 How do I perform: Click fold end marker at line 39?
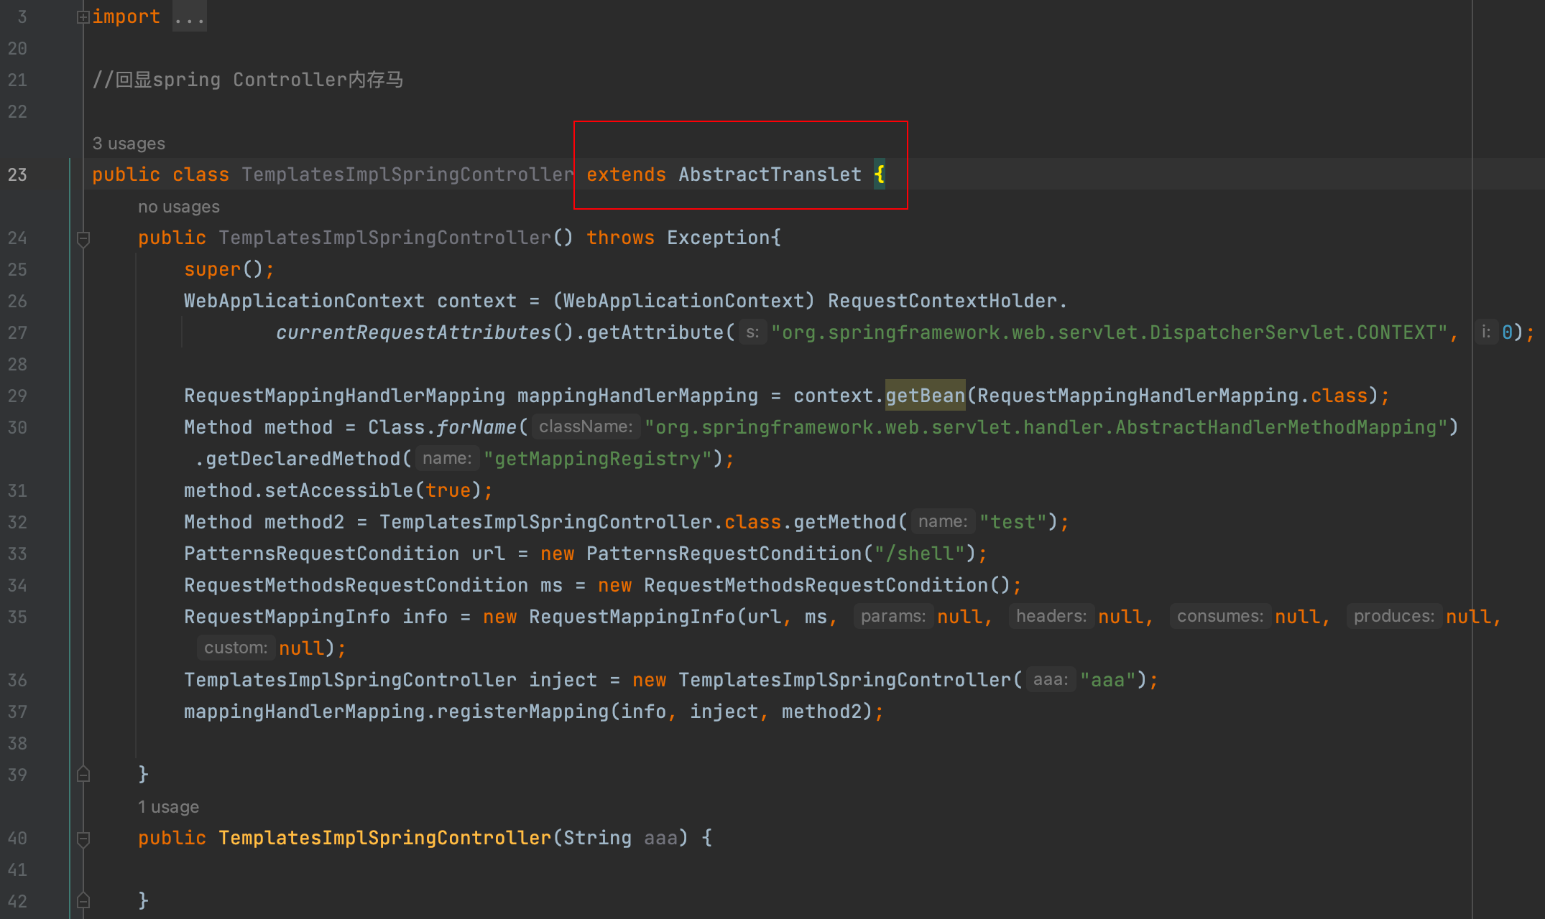[83, 775]
